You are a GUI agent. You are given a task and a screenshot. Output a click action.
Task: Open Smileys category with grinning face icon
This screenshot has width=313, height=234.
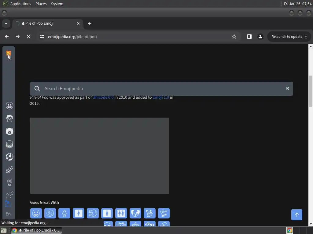9,106
